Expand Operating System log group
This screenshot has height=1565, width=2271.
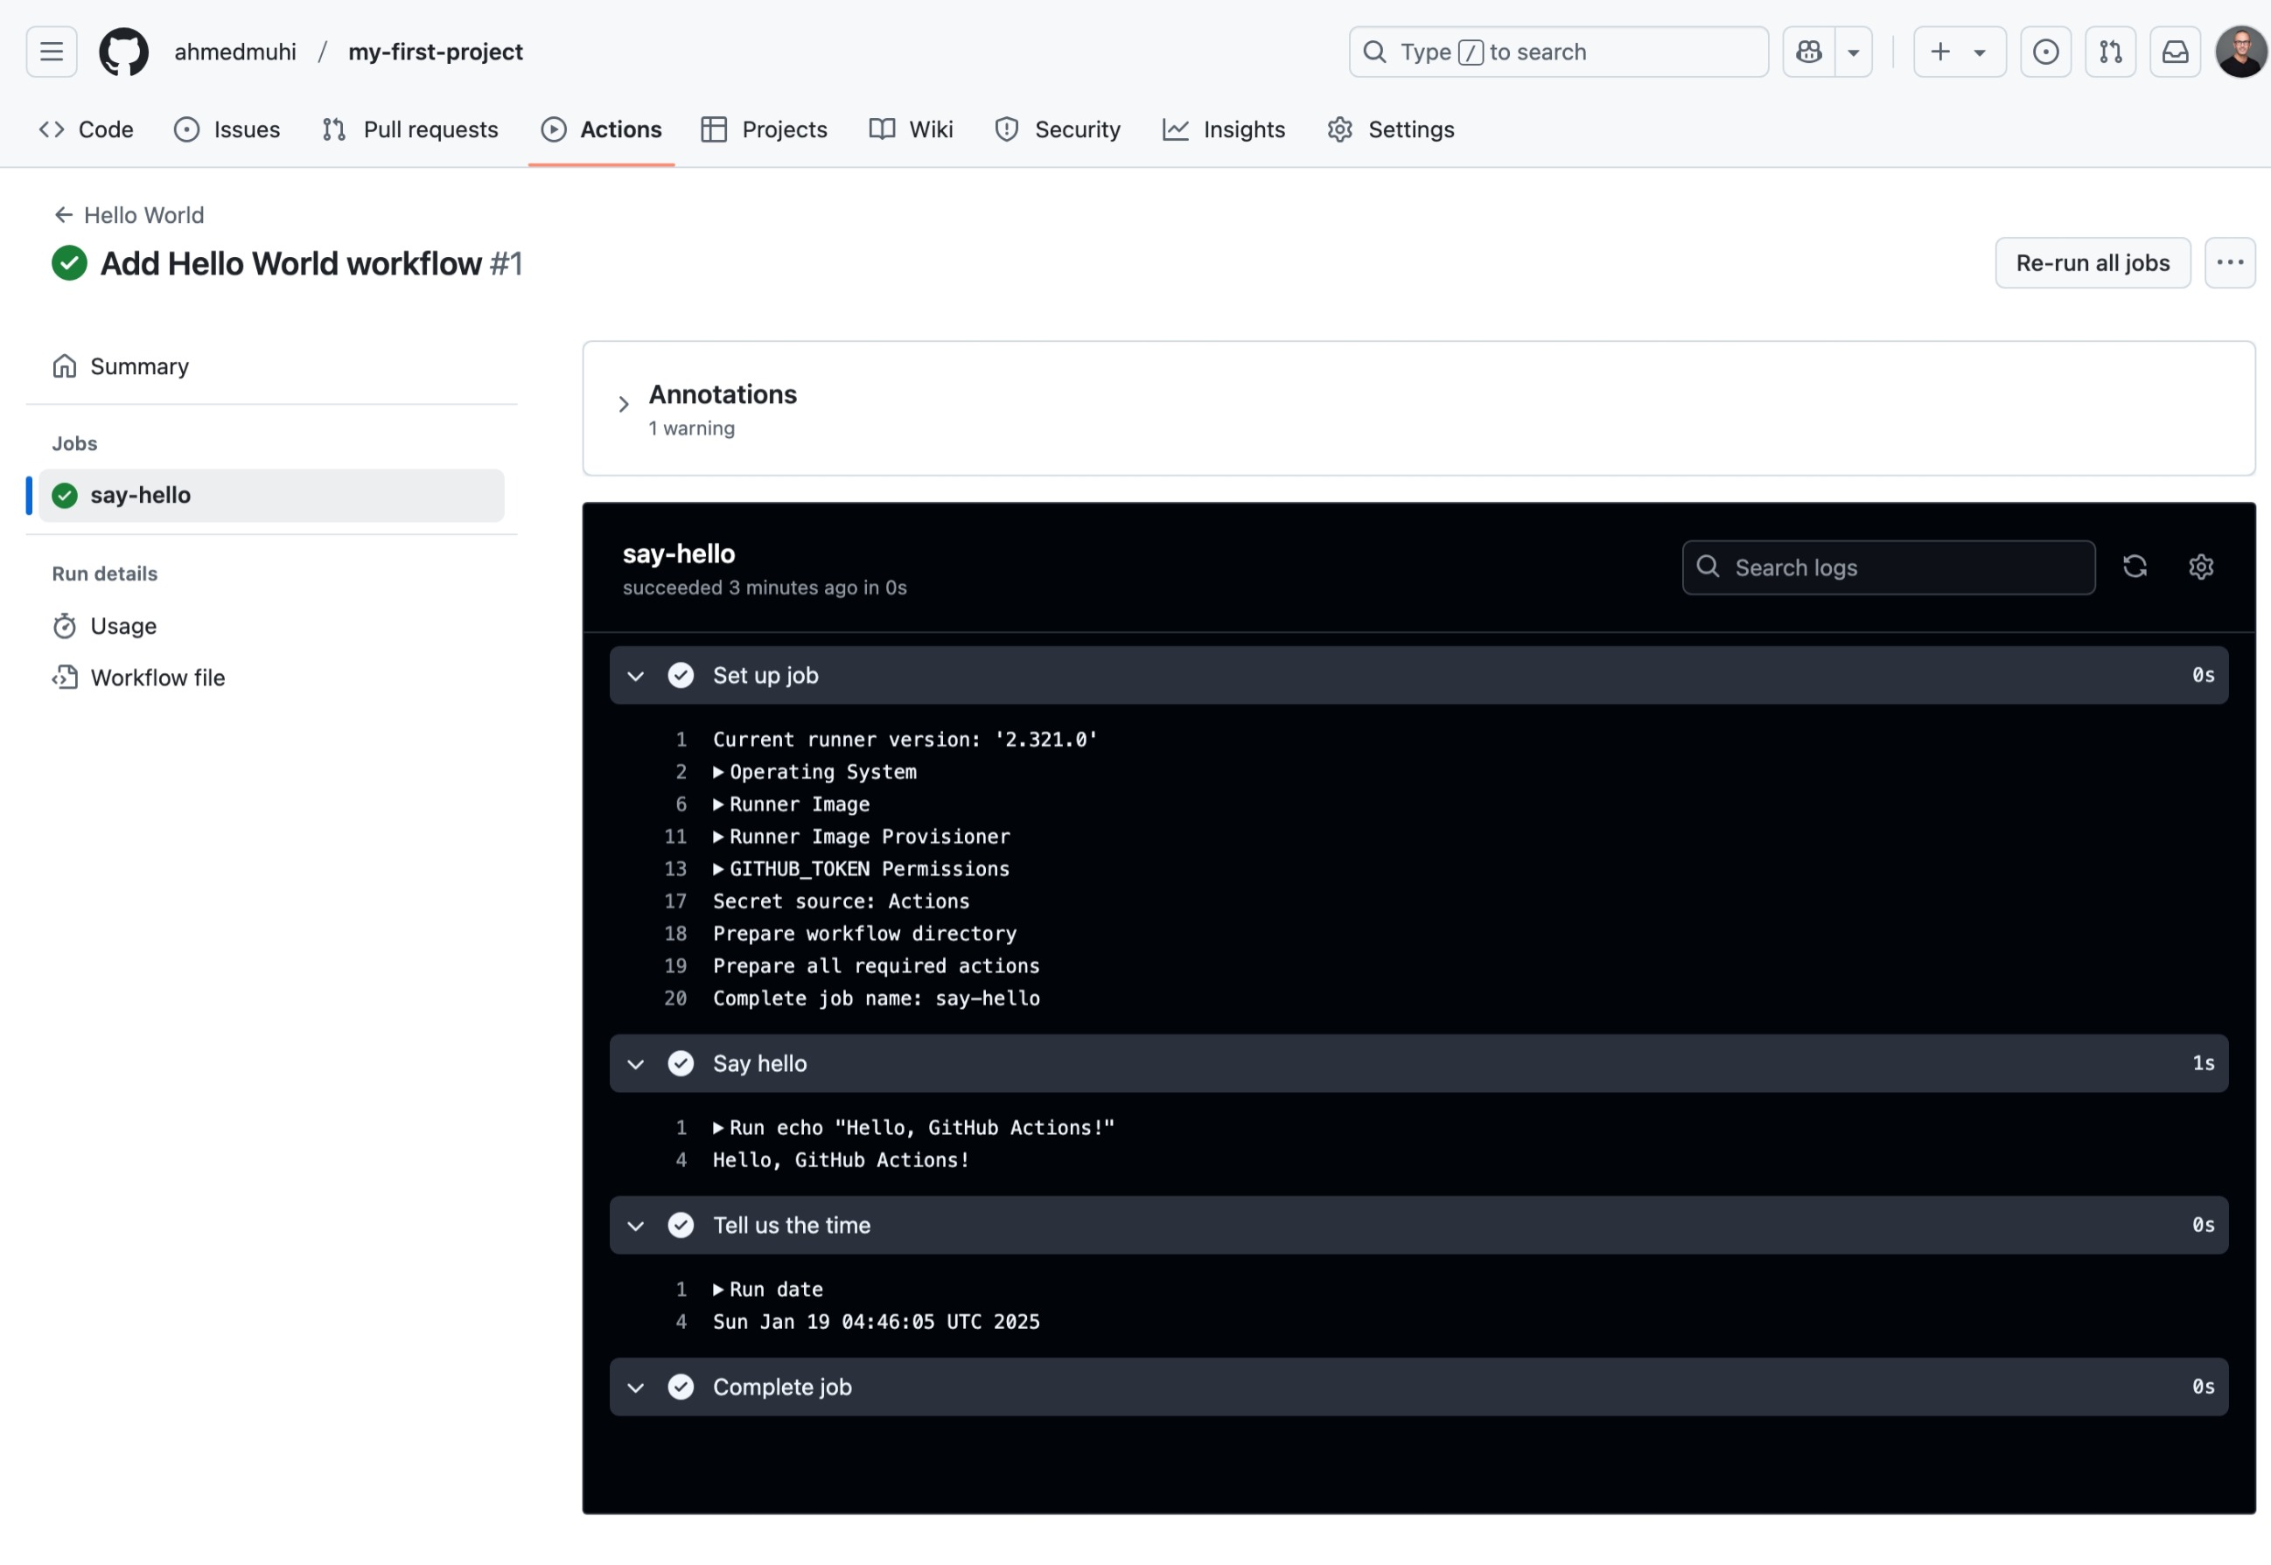pos(815,772)
